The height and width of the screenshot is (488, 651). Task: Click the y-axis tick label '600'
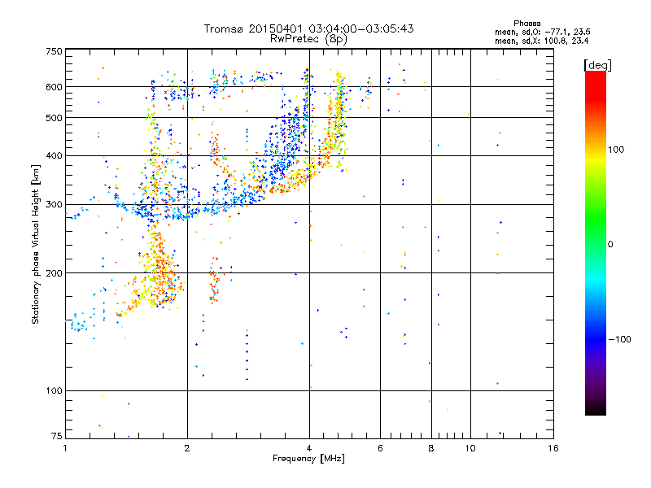(x=54, y=87)
